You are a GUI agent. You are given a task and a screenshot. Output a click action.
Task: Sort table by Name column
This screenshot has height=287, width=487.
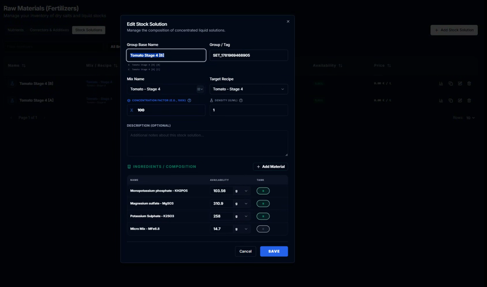[x=17, y=66]
